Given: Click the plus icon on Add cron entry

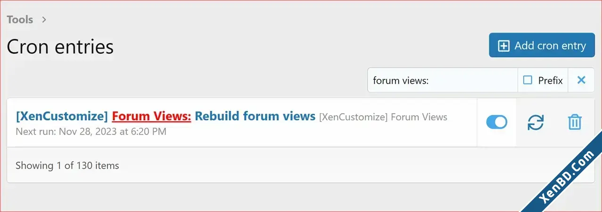Looking at the screenshot, I should [x=504, y=46].
